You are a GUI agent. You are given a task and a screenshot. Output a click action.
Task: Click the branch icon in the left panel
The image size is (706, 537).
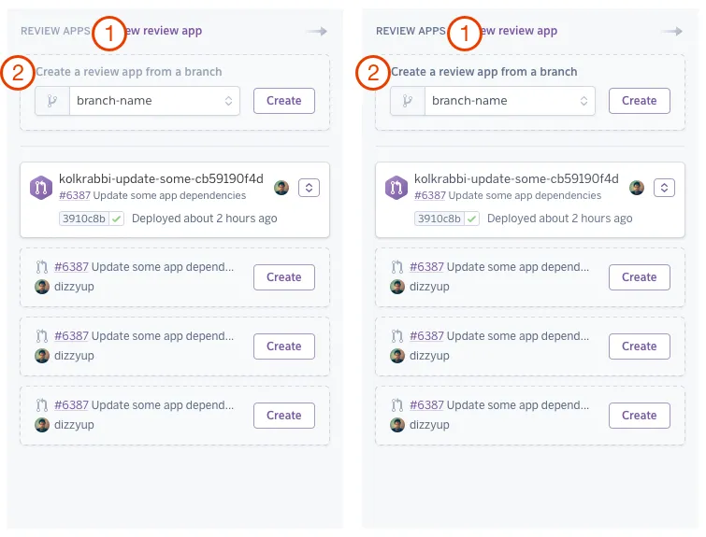(52, 101)
